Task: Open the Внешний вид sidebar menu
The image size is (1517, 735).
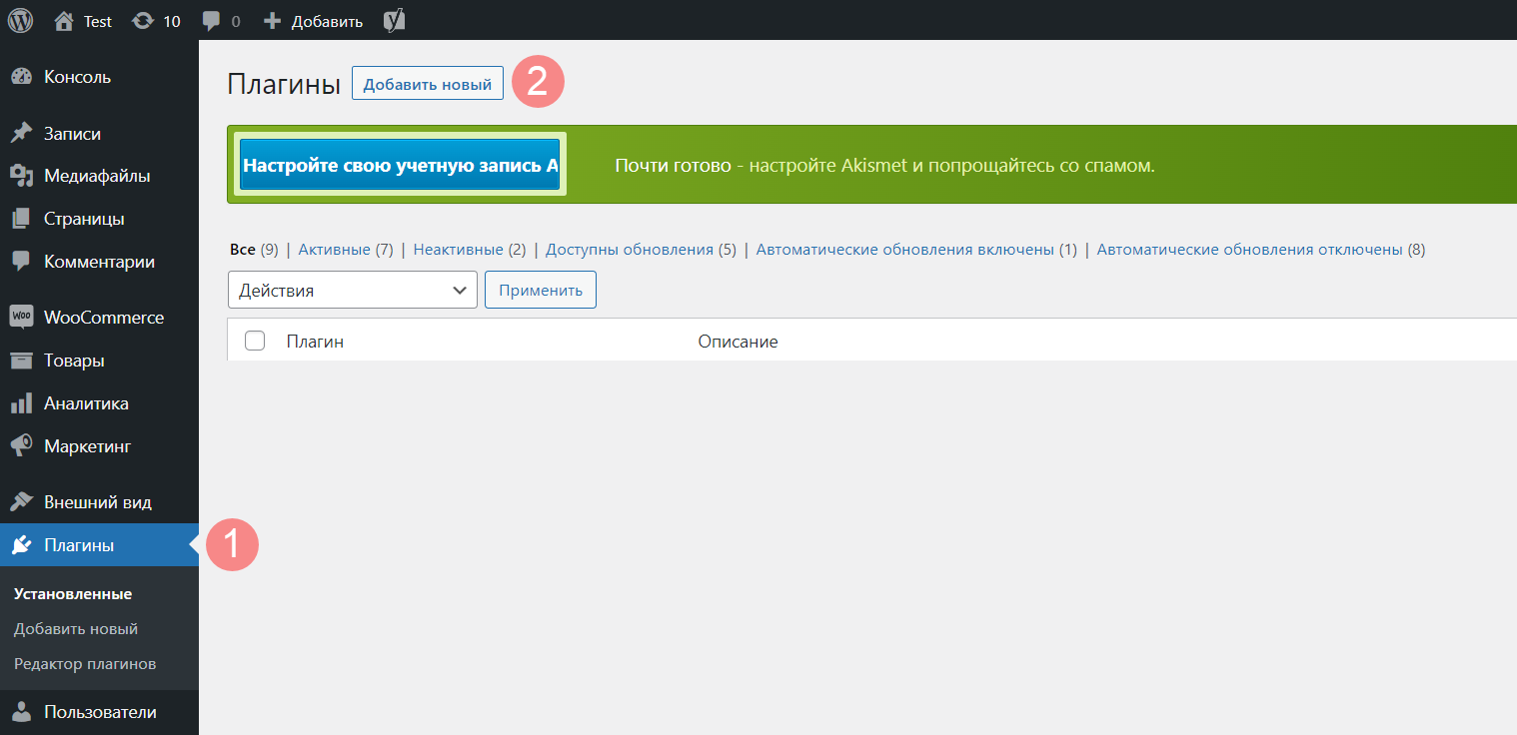Action: pos(97,502)
